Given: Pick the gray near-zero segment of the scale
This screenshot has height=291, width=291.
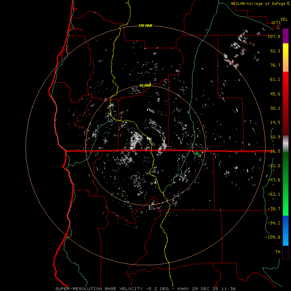Looking at the screenshot, I should coord(286,144).
